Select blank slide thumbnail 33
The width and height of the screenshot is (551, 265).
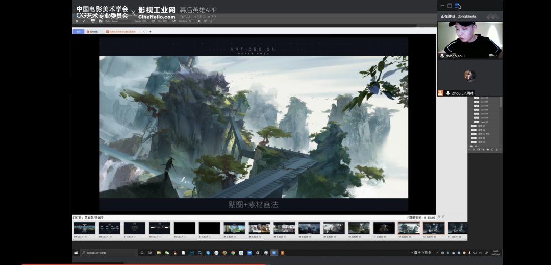[184, 228]
